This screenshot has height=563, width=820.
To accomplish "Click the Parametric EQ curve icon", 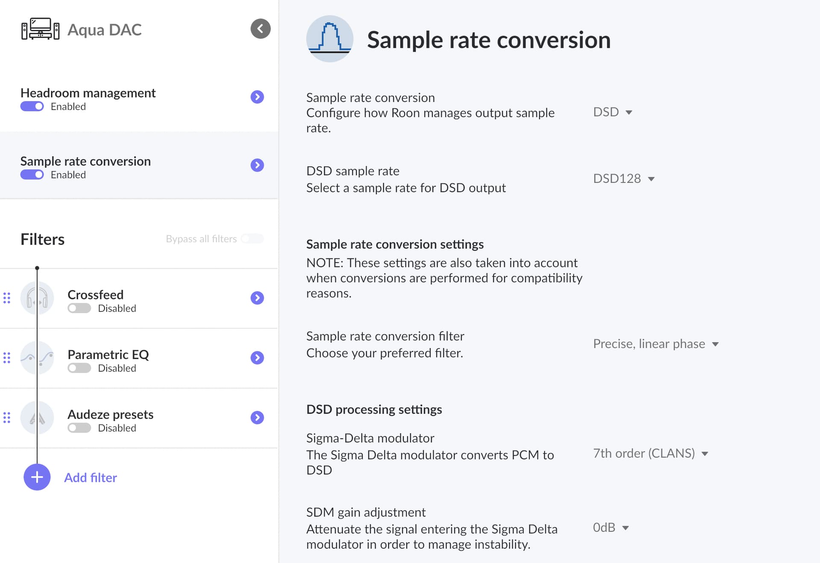I will click(x=37, y=358).
